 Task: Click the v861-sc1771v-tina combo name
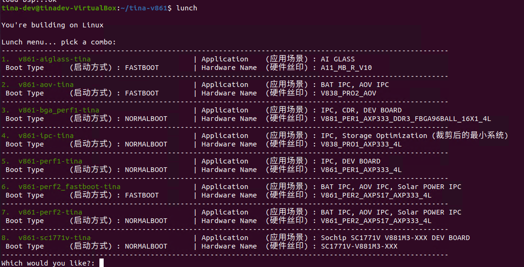coord(54,238)
